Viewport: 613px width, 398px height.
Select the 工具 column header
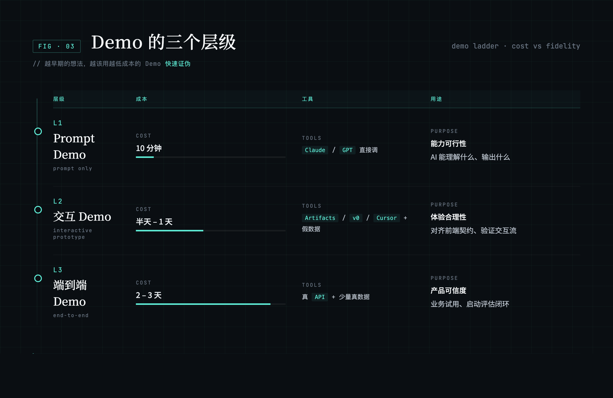[x=307, y=99]
